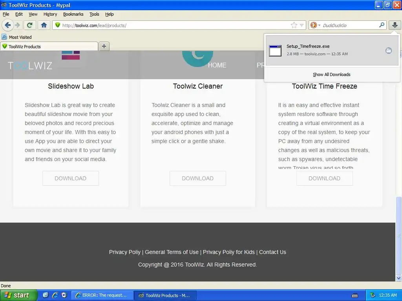Open the Home page icon
The width and height of the screenshot is (402, 301).
pyautogui.click(x=44, y=25)
